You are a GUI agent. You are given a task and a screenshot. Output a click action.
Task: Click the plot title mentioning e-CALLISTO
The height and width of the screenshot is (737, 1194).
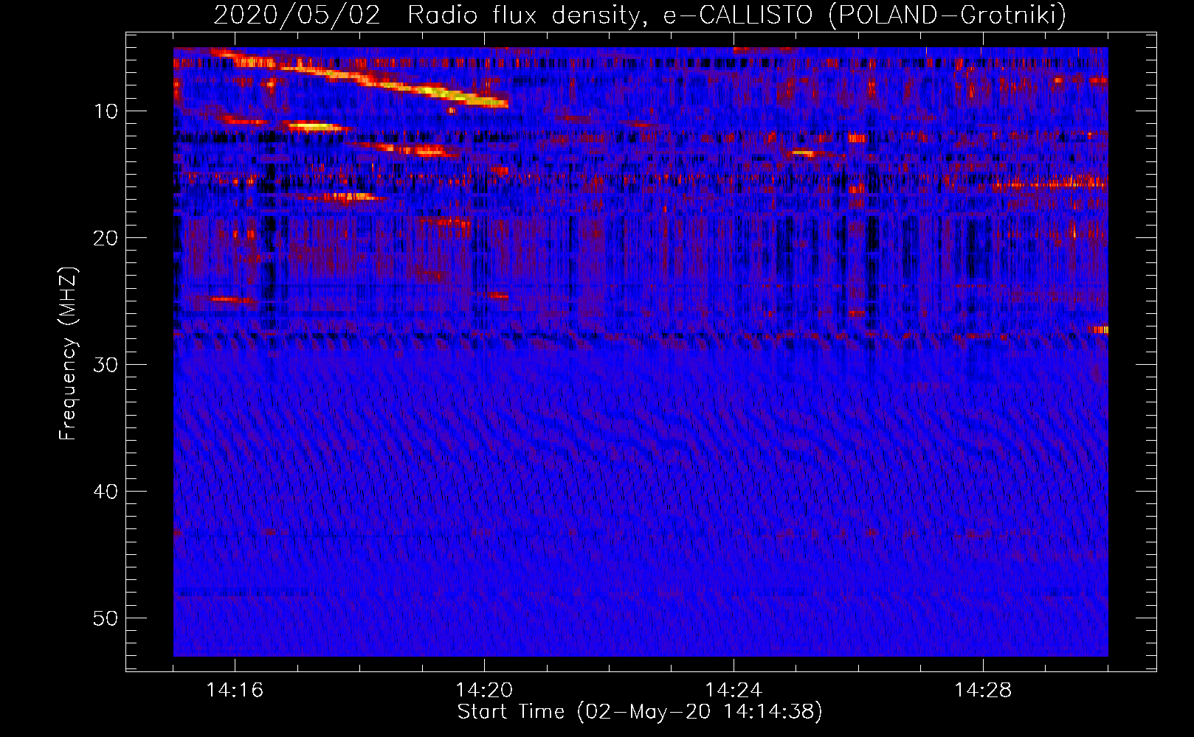[640, 15]
